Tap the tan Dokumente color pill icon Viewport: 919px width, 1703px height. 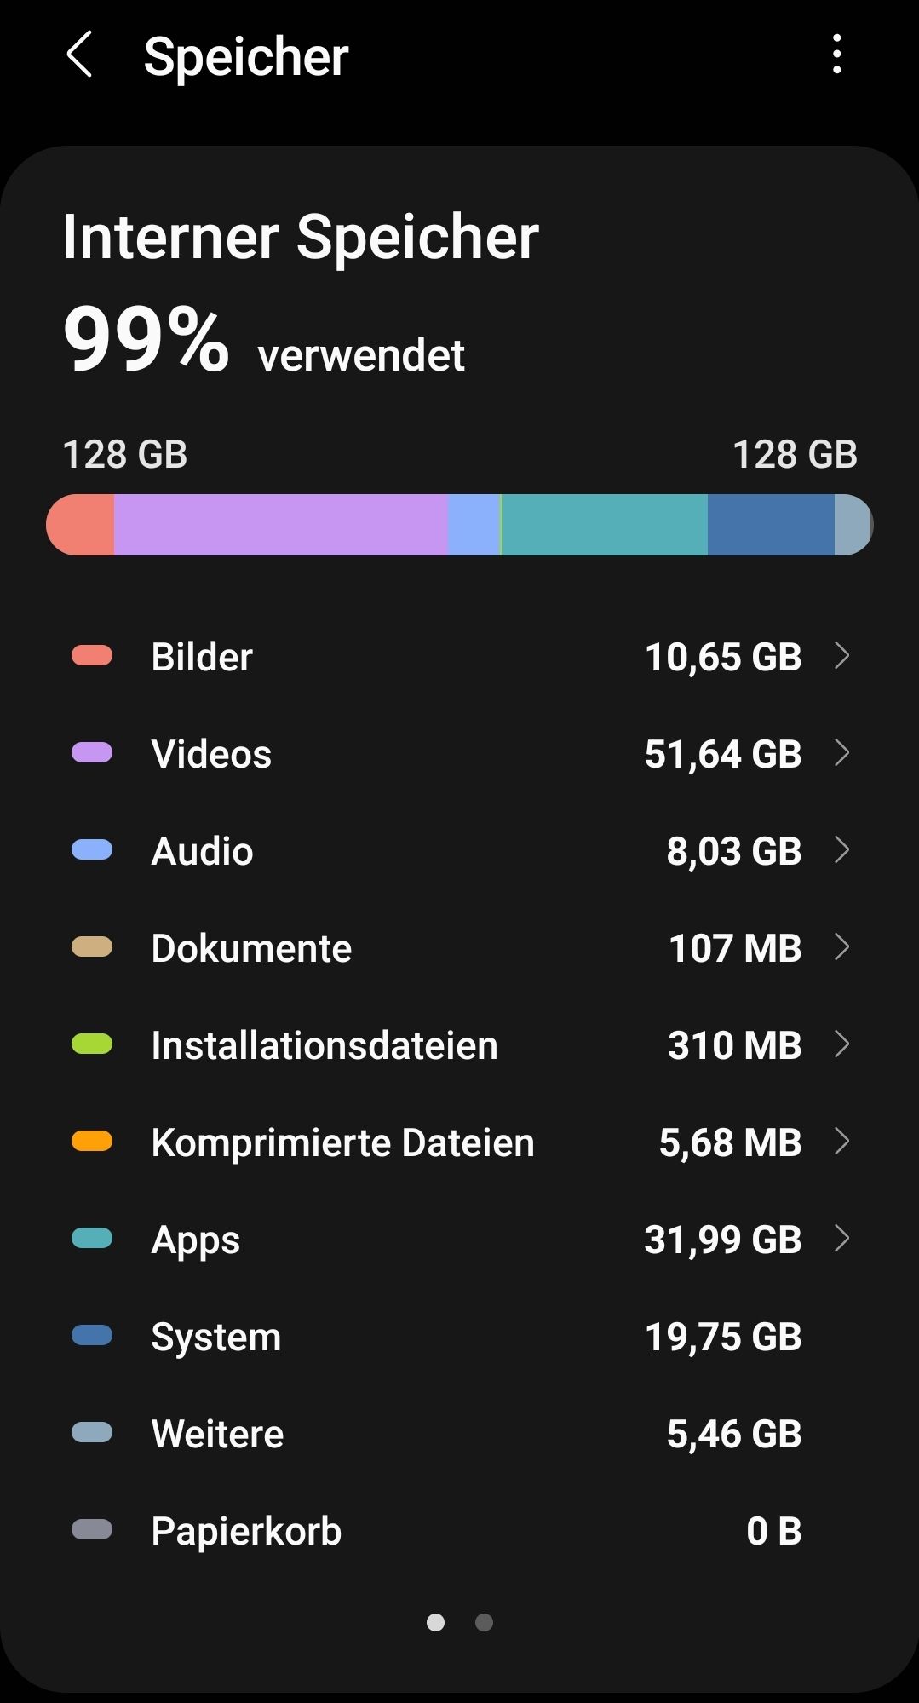(92, 946)
